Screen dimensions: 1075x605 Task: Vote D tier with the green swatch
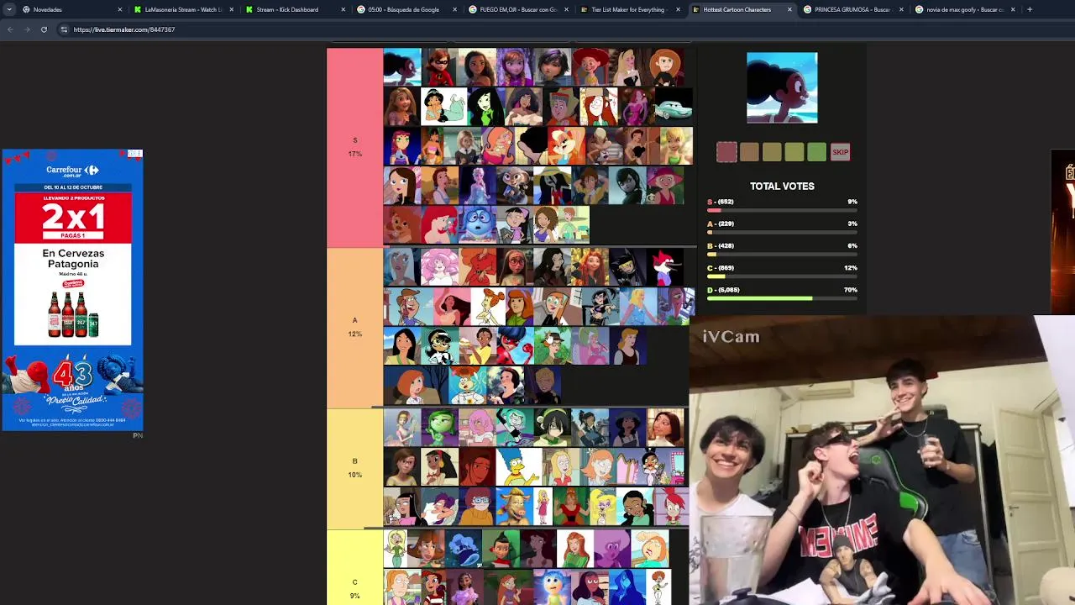tap(817, 152)
